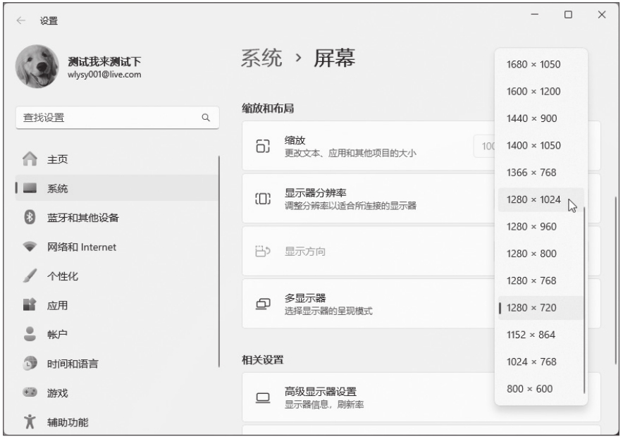Screen dimensions: 623x439
Task: Click the Home icon in sidebar
Action: 29,159
